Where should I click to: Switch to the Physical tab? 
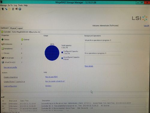click(x=13, y=28)
